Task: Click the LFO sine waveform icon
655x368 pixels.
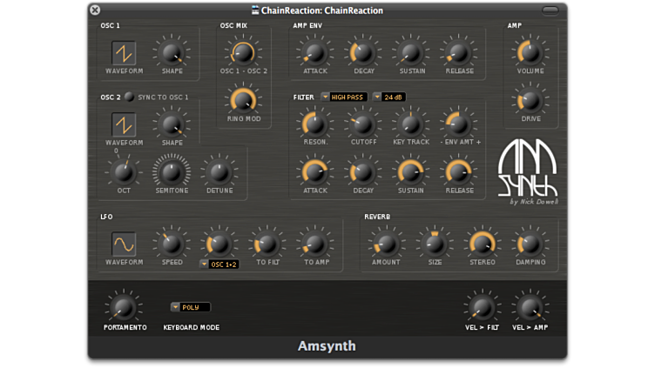Action: [124, 244]
